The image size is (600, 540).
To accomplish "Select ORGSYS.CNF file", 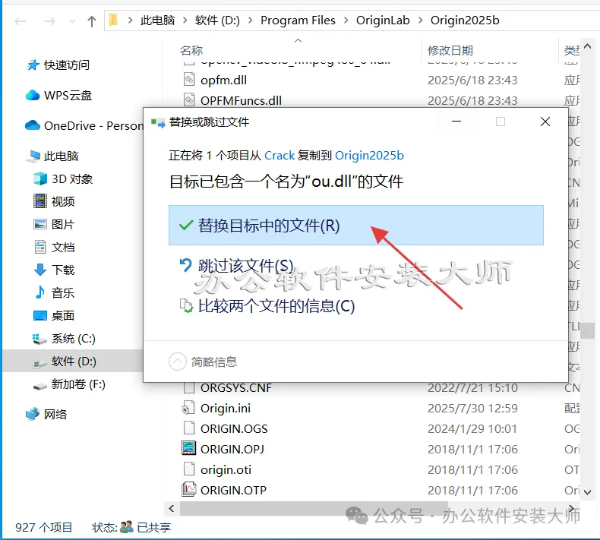I will pos(236,387).
